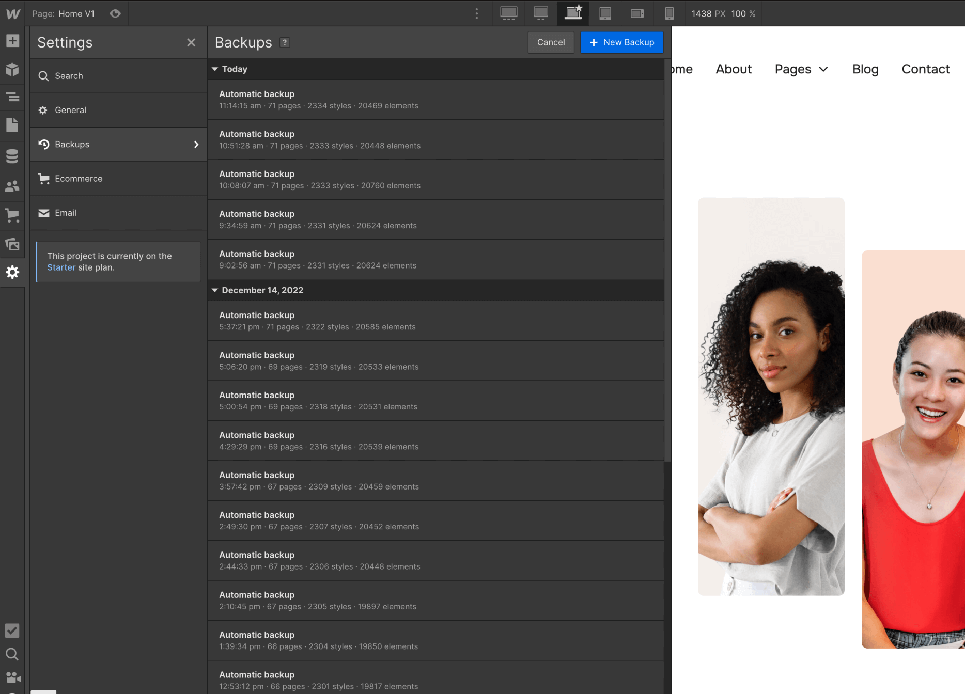Open the Ecommerce panel
The width and height of the screenshot is (965, 694).
[12, 215]
